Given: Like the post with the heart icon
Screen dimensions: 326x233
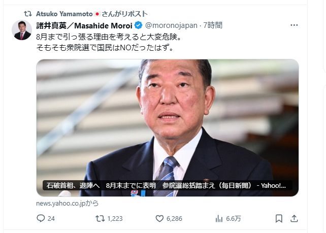Looking at the screenshot, I should click(159, 218).
